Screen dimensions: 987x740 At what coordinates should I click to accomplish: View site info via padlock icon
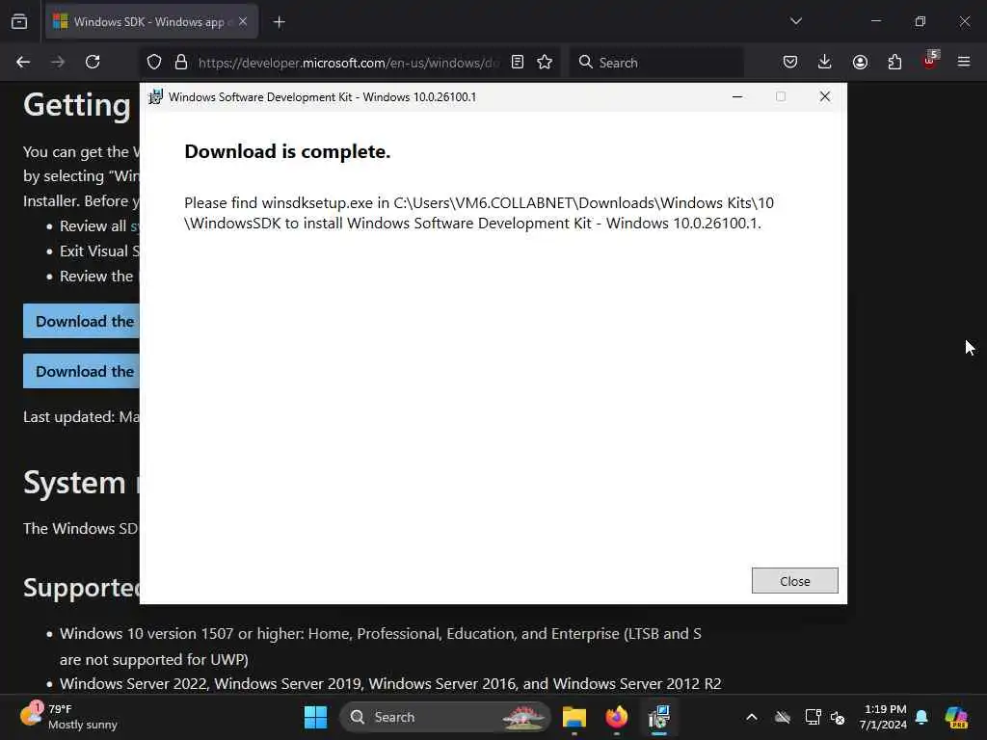(x=181, y=62)
